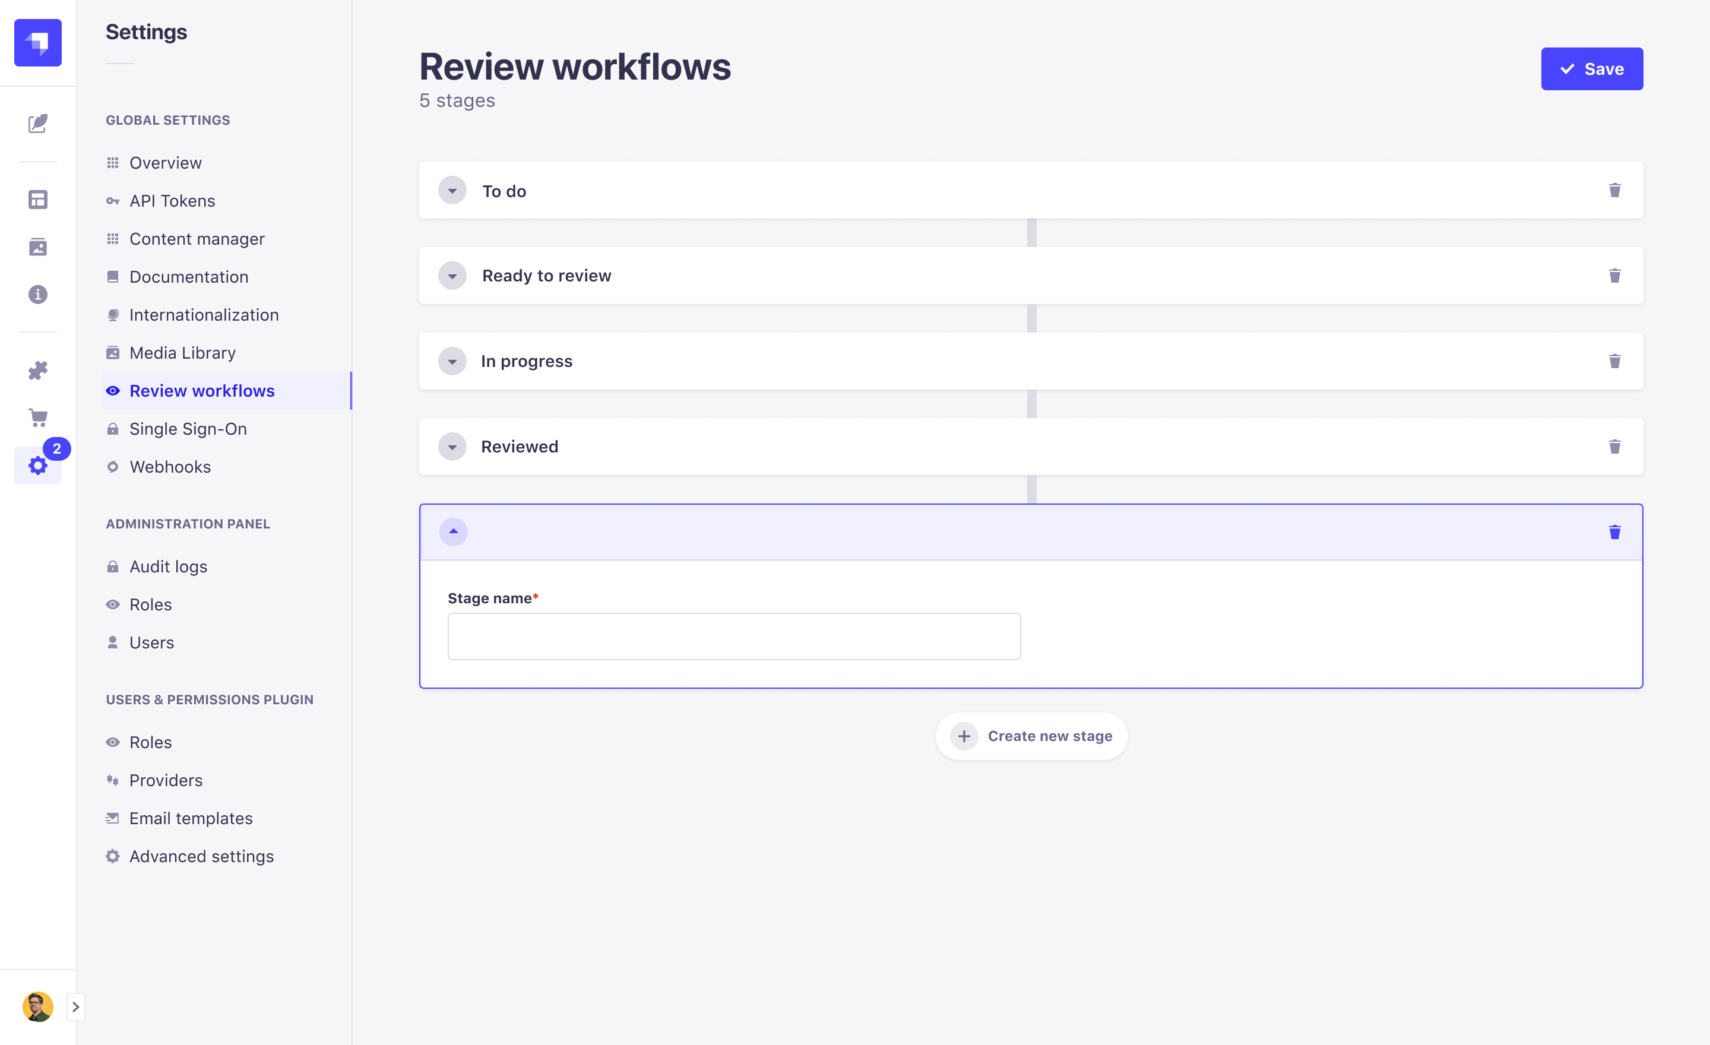Delete the To do stage
The width and height of the screenshot is (1710, 1045).
(x=1614, y=191)
